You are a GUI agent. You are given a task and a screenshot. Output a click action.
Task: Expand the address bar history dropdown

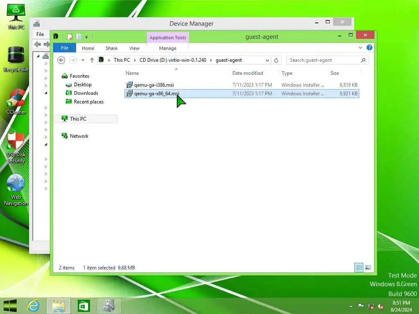click(267, 60)
